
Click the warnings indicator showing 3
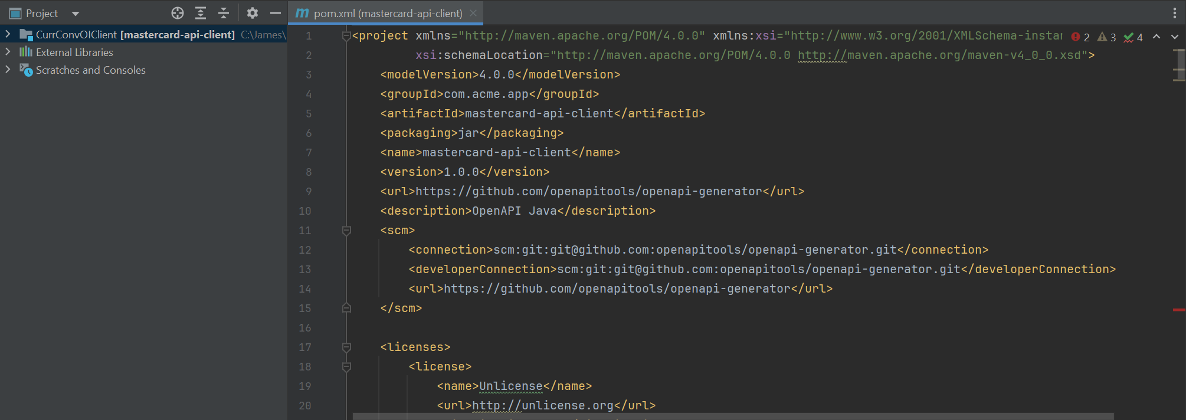point(1106,37)
